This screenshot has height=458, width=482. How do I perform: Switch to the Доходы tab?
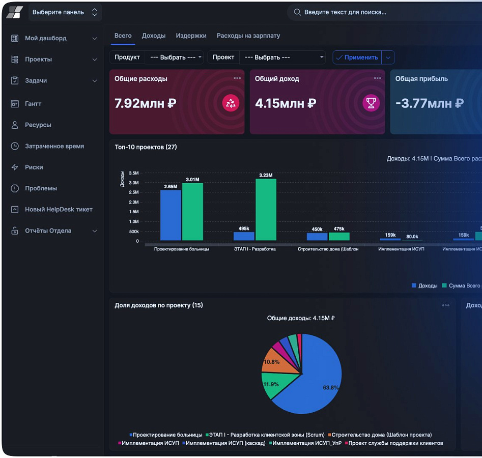tap(154, 36)
